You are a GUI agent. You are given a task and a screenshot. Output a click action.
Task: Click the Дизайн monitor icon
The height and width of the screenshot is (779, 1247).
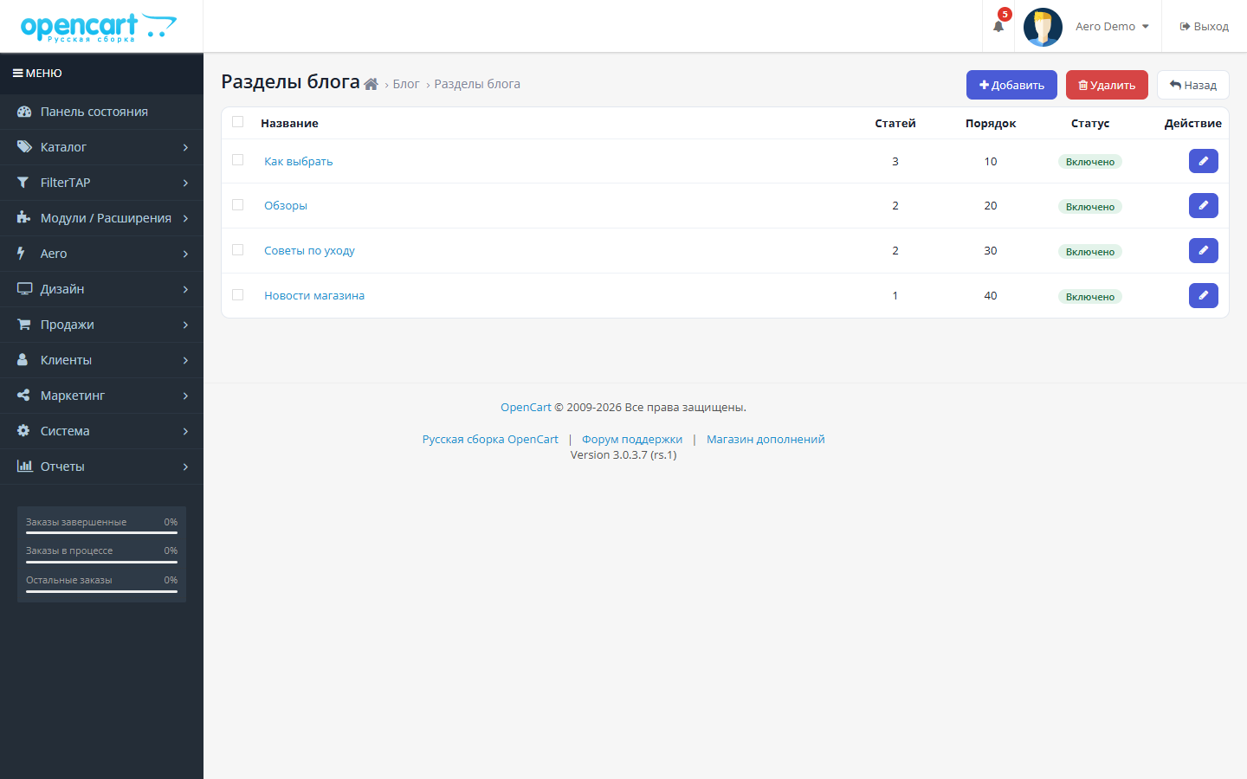click(24, 289)
